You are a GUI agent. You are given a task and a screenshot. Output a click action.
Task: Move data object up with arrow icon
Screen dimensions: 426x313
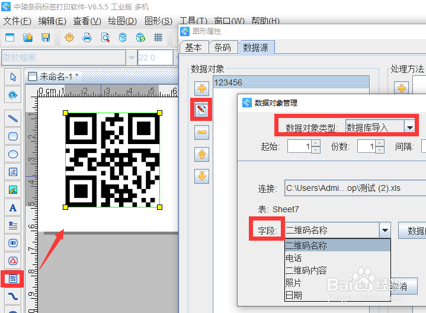[x=201, y=155]
